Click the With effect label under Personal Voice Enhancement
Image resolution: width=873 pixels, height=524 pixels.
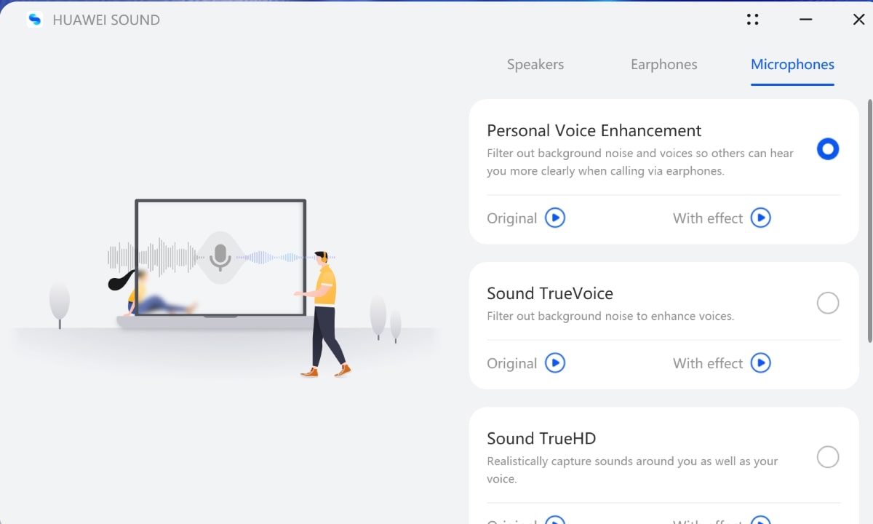tap(708, 218)
